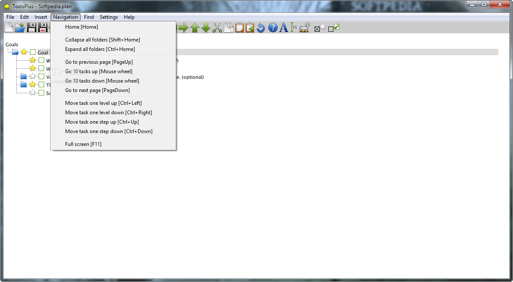Screen dimensions: 513x282
Task: Open the File menu
Action: pos(10,17)
